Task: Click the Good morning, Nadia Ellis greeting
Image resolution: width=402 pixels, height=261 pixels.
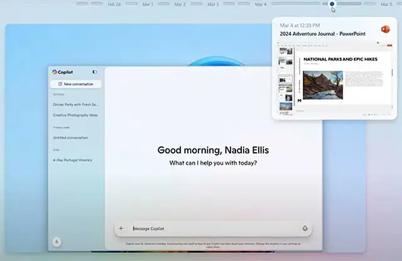Action: click(x=213, y=150)
